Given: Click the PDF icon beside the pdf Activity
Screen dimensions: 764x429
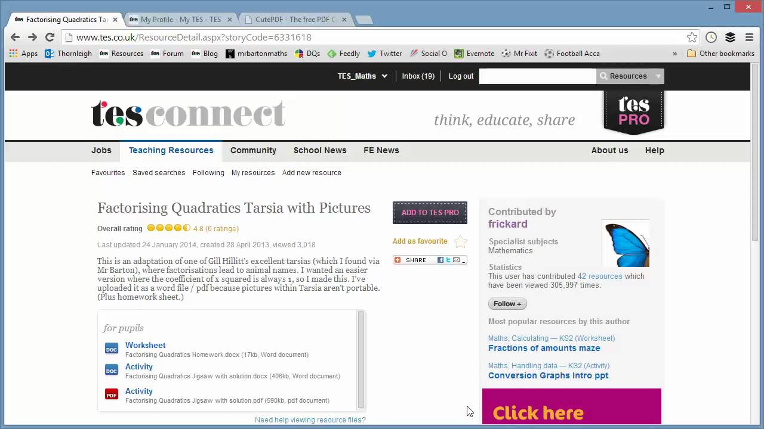Looking at the screenshot, I should (112, 394).
